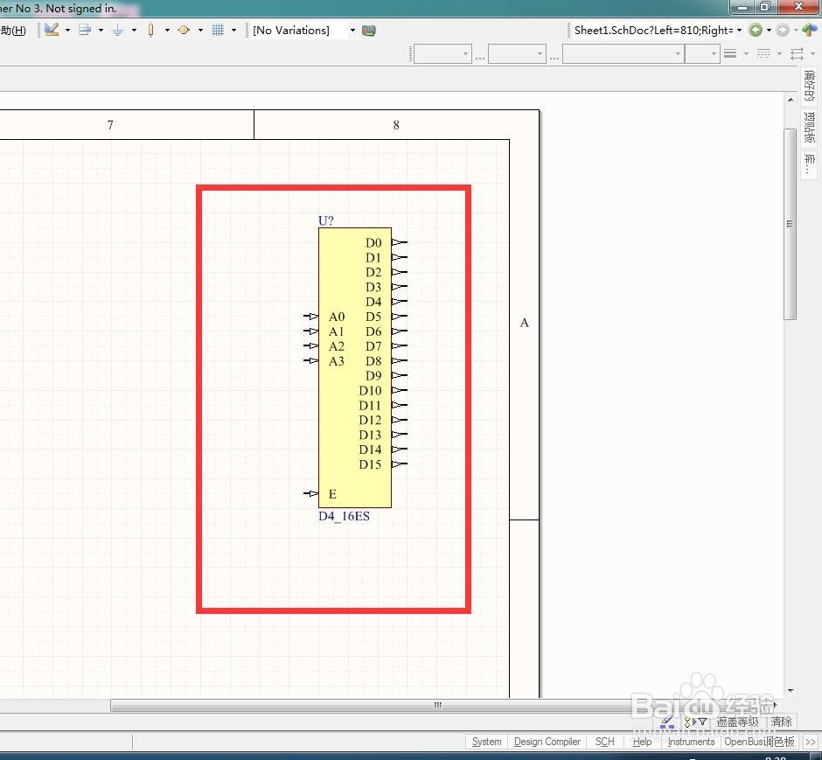The width and height of the screenshot is (822, 760).
Task: Click the >> expand panels button
Action: (811, 742)
